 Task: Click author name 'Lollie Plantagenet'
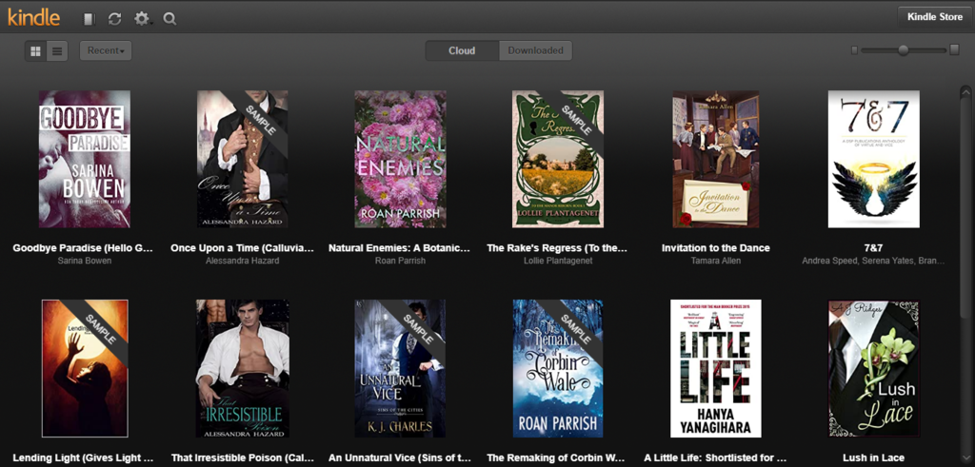(x=558, y=261)
